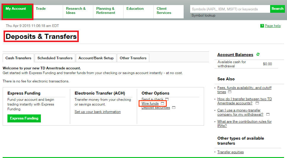The width and height of the screenshot is (287, 158).
Task: Click popup window icon next to Wire funds
Action: 162,103
